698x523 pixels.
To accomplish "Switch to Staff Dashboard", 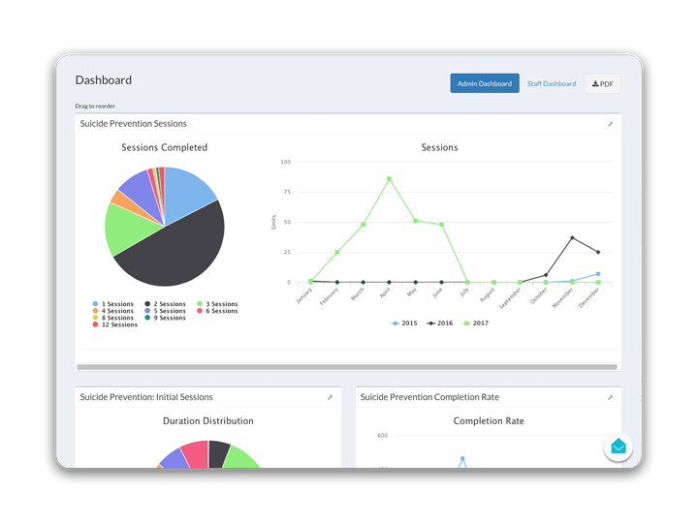I will [552, 83].
